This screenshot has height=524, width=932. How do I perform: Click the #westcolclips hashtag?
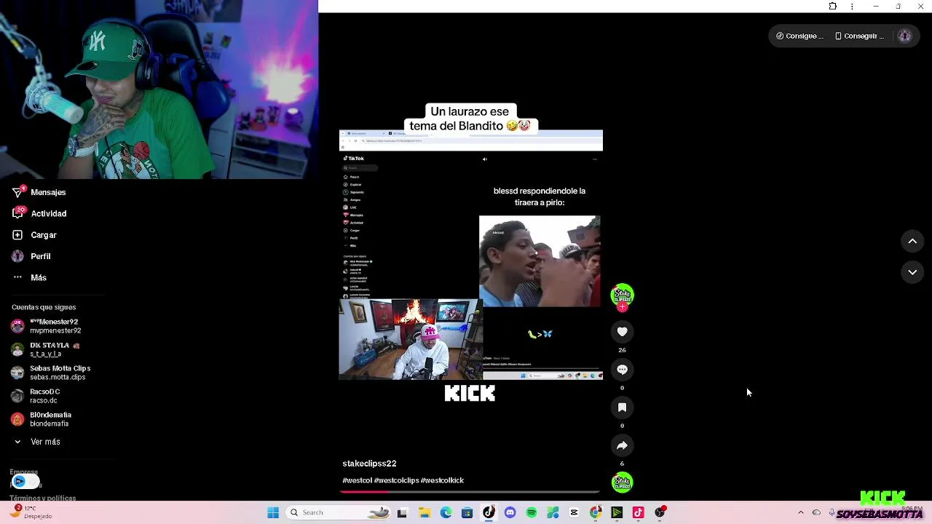(x=397, y=480)
